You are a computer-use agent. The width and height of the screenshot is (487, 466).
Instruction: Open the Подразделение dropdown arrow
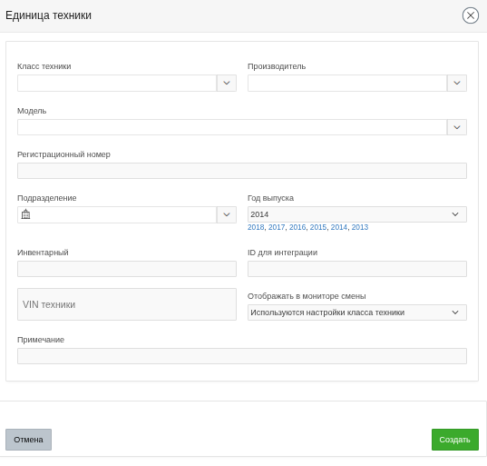(227, 214)
